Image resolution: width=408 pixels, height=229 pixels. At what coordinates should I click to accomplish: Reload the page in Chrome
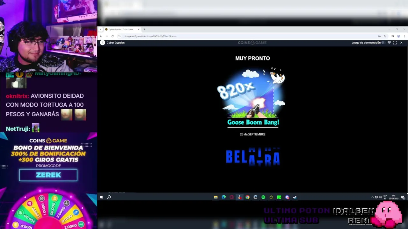coord(113,36)
